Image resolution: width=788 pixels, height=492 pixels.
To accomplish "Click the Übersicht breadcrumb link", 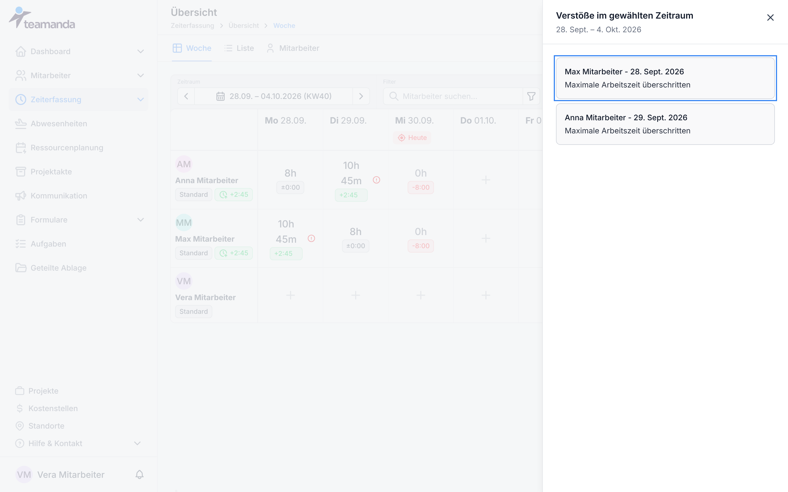I will click(244, 25).
